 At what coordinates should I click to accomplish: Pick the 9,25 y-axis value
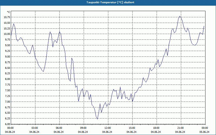8,51
